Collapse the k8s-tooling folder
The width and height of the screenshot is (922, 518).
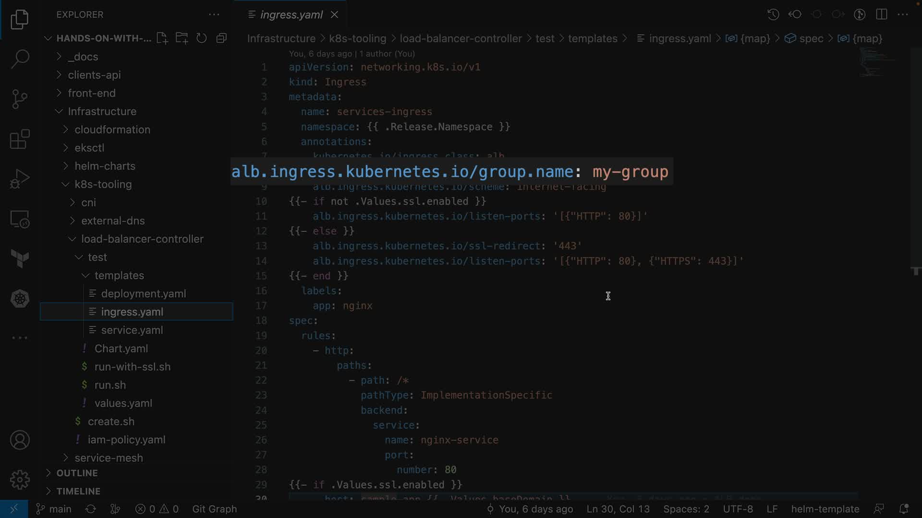pyautogui.click(x=103, y=184)
